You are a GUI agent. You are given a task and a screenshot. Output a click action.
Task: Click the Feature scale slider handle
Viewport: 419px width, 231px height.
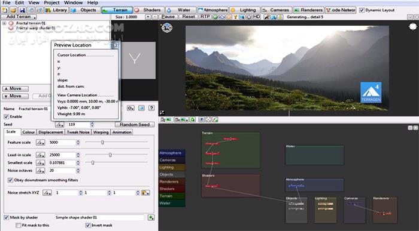[x=102, y=142]
